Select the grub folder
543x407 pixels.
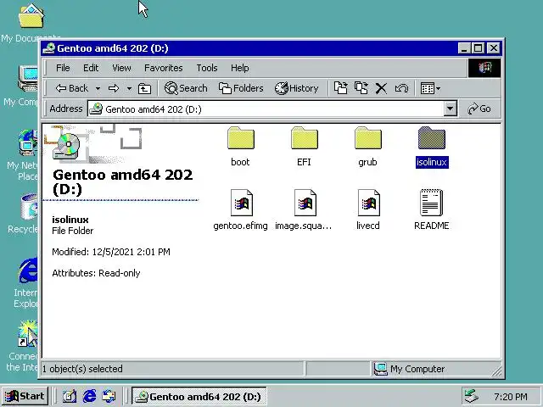368,138
